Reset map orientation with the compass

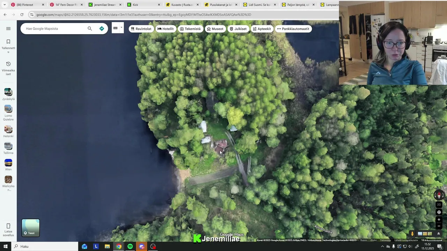439,195
